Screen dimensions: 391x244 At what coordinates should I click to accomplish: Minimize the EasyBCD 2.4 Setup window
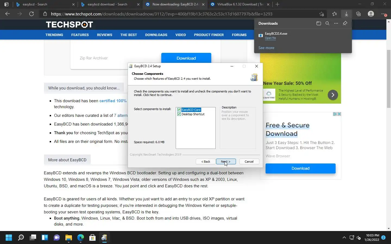point(232,66)
